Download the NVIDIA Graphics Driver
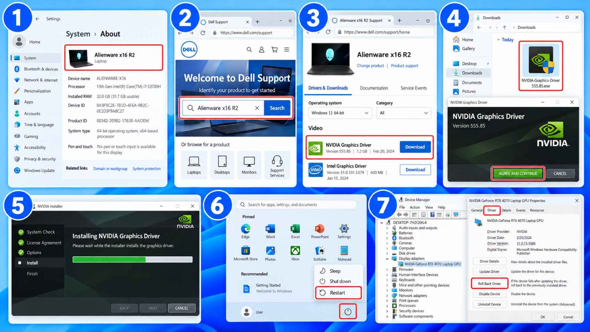 [x=415, y=147]
